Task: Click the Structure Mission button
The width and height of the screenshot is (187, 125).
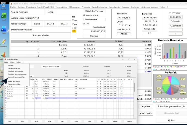Action: [41, 35]
